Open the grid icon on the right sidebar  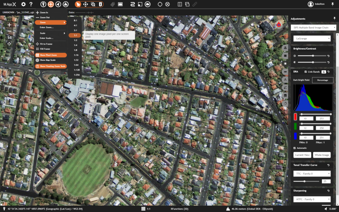click(x=285, y=95)
